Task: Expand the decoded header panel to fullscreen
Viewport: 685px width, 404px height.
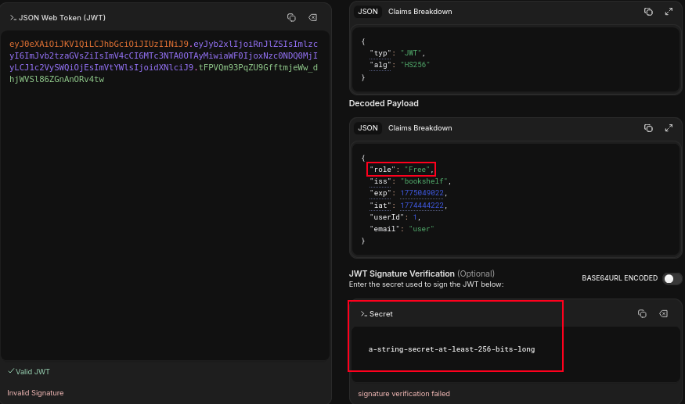Action: pos(669,12)
